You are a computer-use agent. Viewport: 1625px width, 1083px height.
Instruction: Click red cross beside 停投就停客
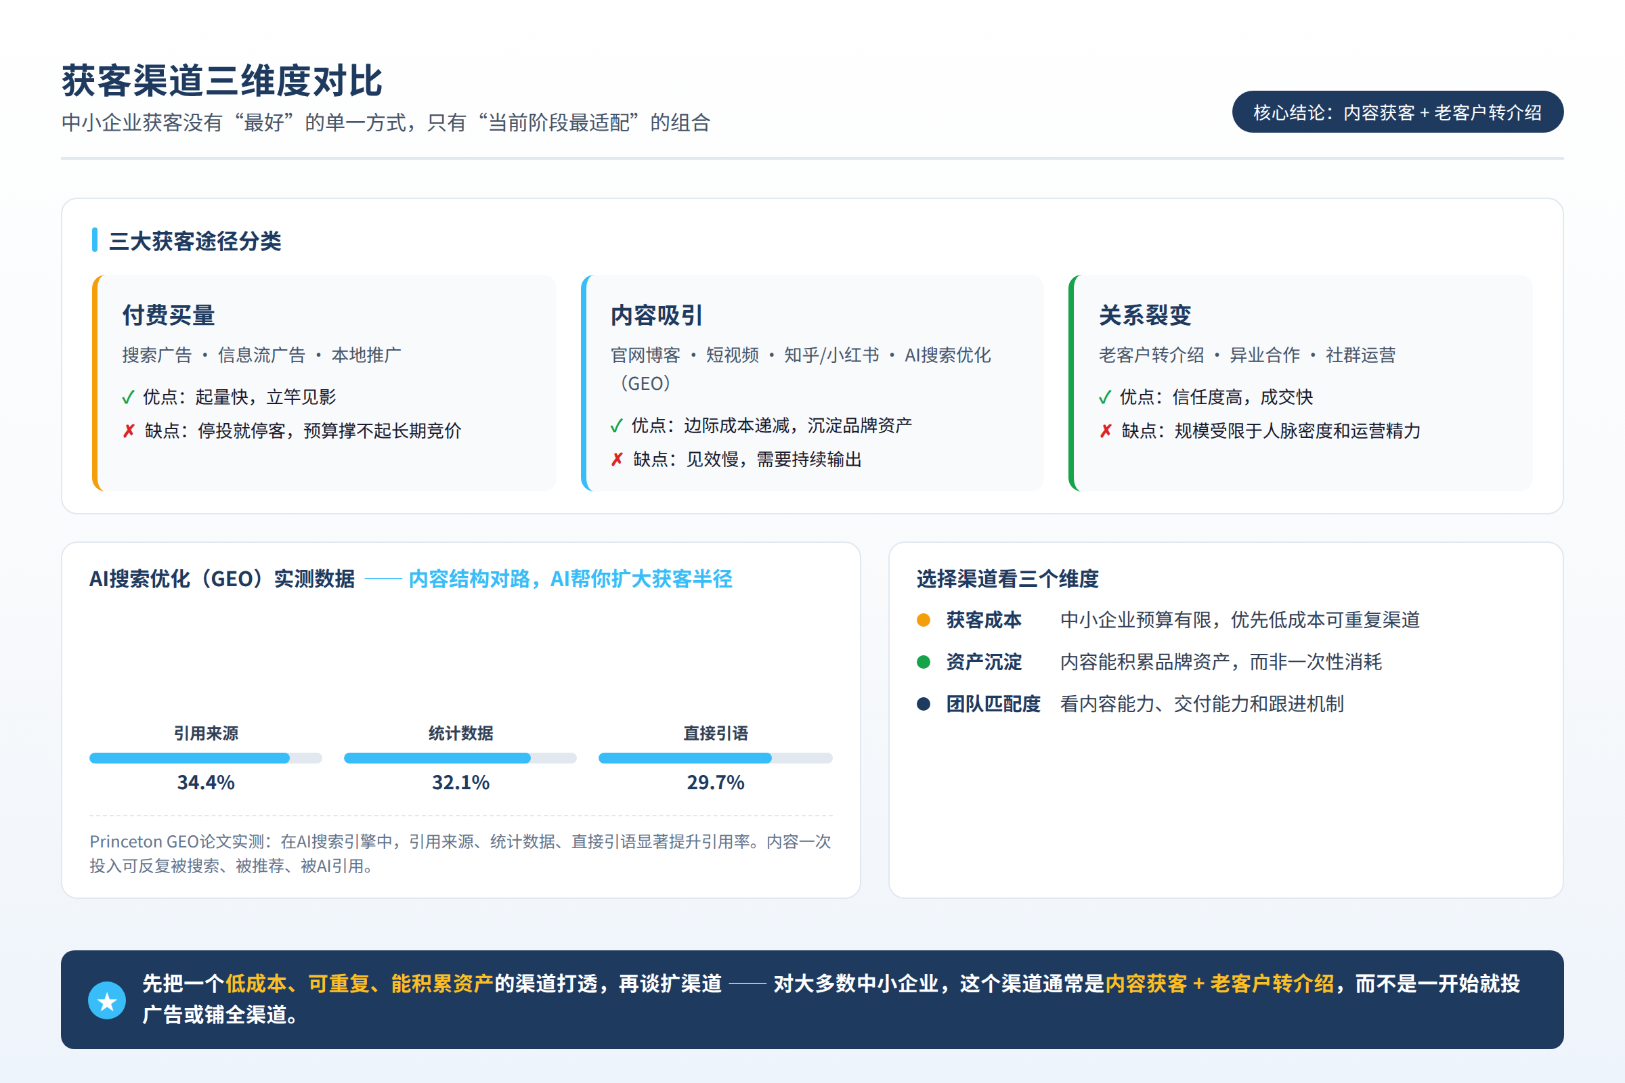129,431
